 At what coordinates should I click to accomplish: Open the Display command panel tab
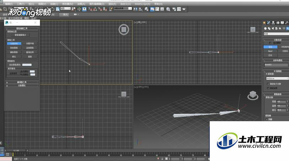(x=282, y=23)
